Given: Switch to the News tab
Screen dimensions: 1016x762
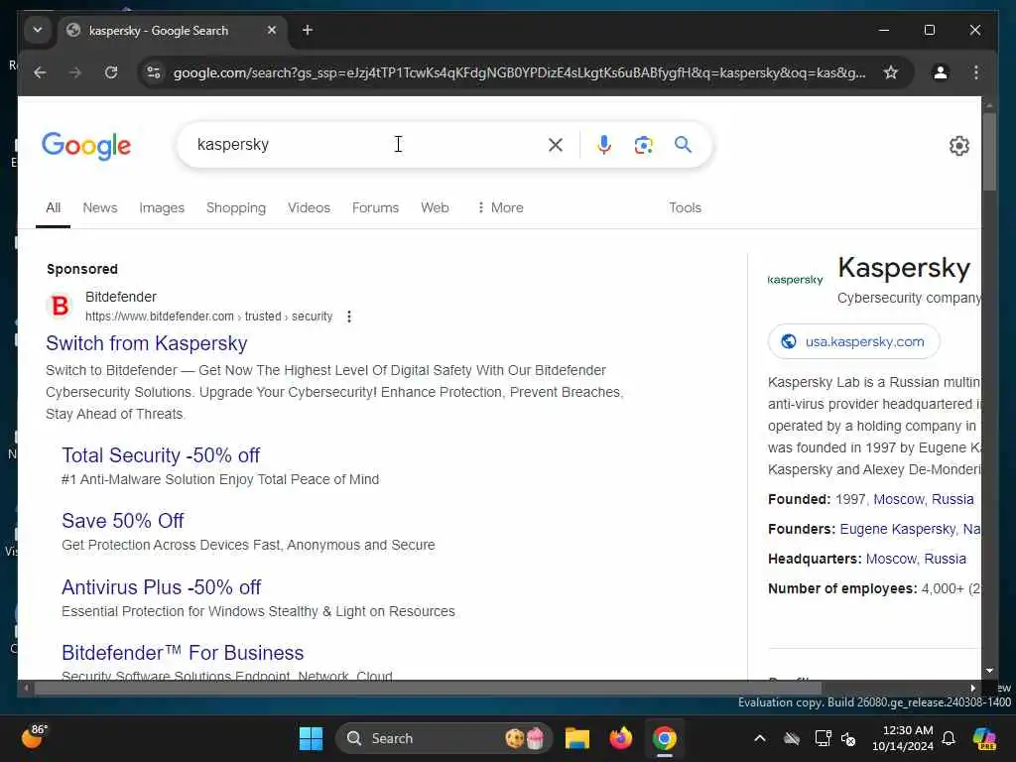Looking at the screenshot, I should (x=100, y=208).
